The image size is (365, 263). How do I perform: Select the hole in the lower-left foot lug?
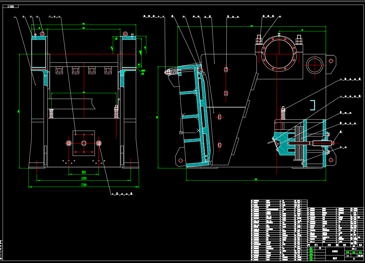point(181,160)
